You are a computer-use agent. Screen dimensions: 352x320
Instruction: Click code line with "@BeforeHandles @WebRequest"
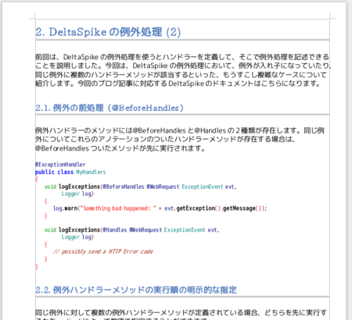click(x=140, y=187)
